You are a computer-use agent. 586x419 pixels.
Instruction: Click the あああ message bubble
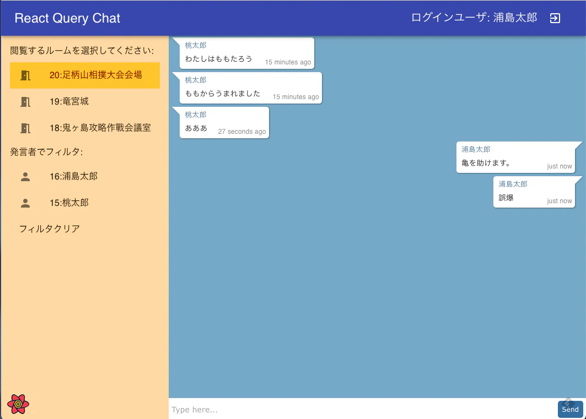coord(224,123)
